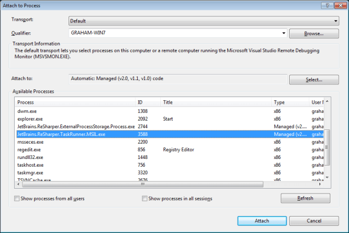
Task: Sort by the Type column header
Action: [289, 103]
